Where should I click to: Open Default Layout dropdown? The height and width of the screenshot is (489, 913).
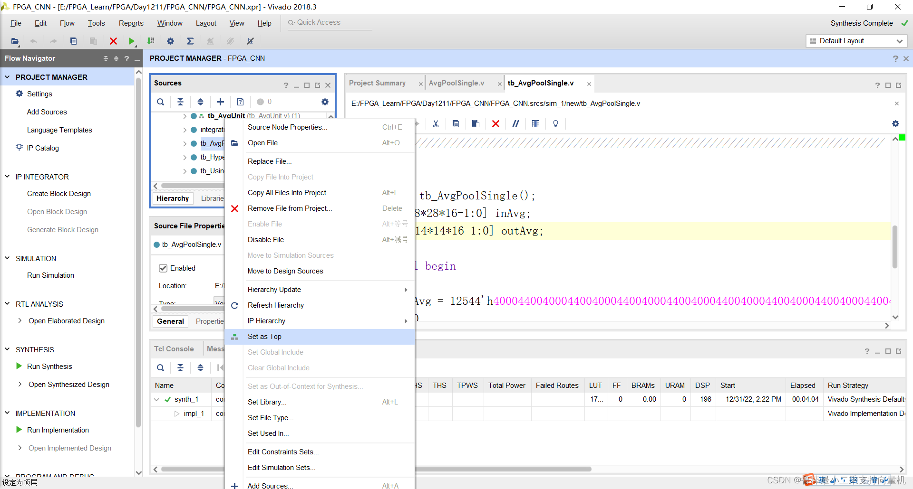pyautogui.click(x=857, y=41)
